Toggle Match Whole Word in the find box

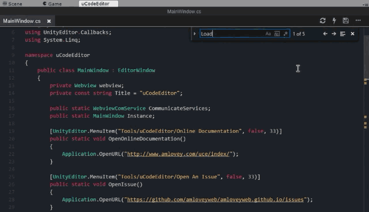coord(277,34)
